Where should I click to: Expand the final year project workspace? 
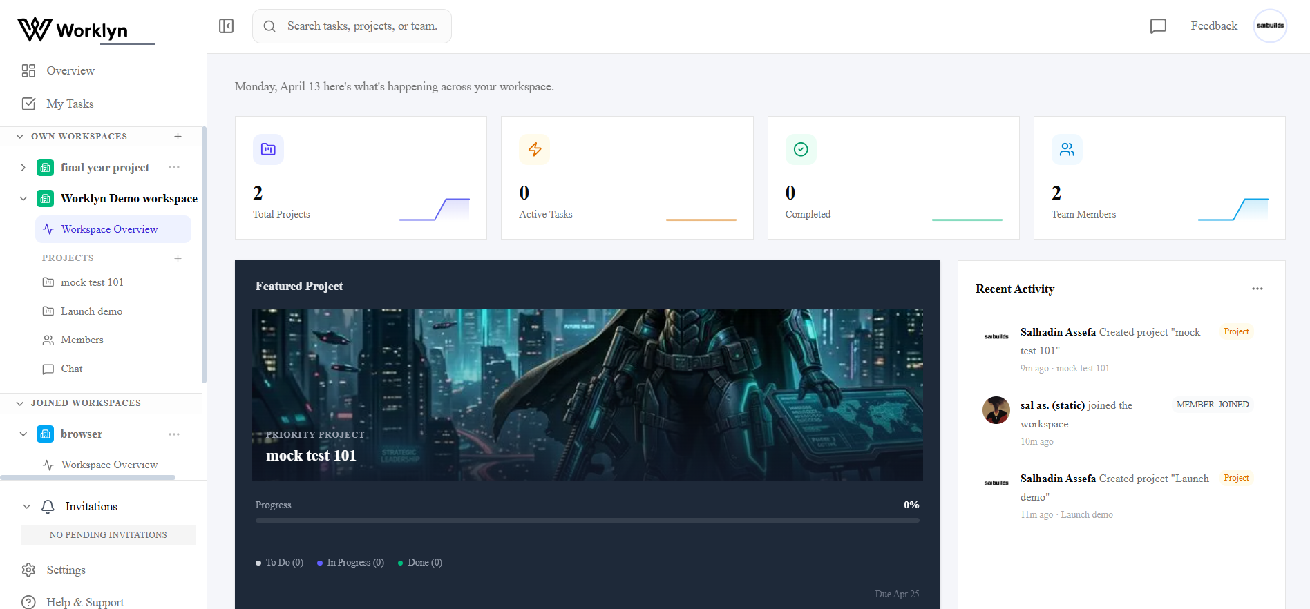[x=23, y=167]
